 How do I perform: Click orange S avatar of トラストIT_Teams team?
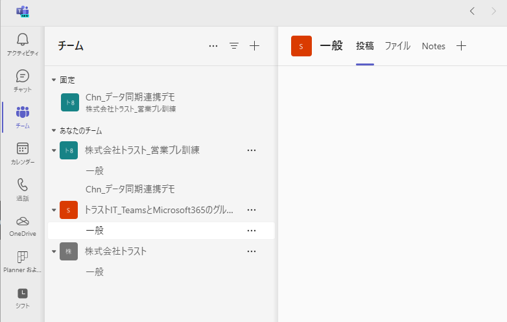pyautogui.click(x=69, y=210)
